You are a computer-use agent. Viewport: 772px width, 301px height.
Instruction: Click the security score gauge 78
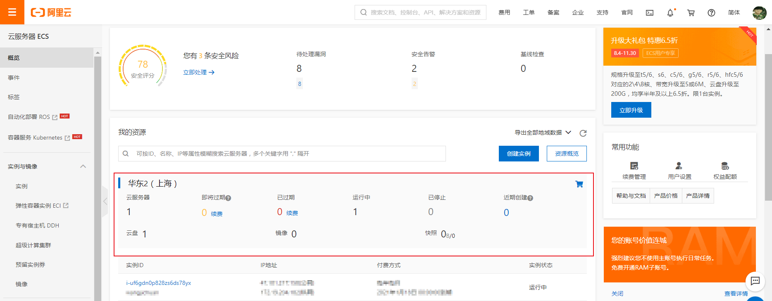(143, 66)
